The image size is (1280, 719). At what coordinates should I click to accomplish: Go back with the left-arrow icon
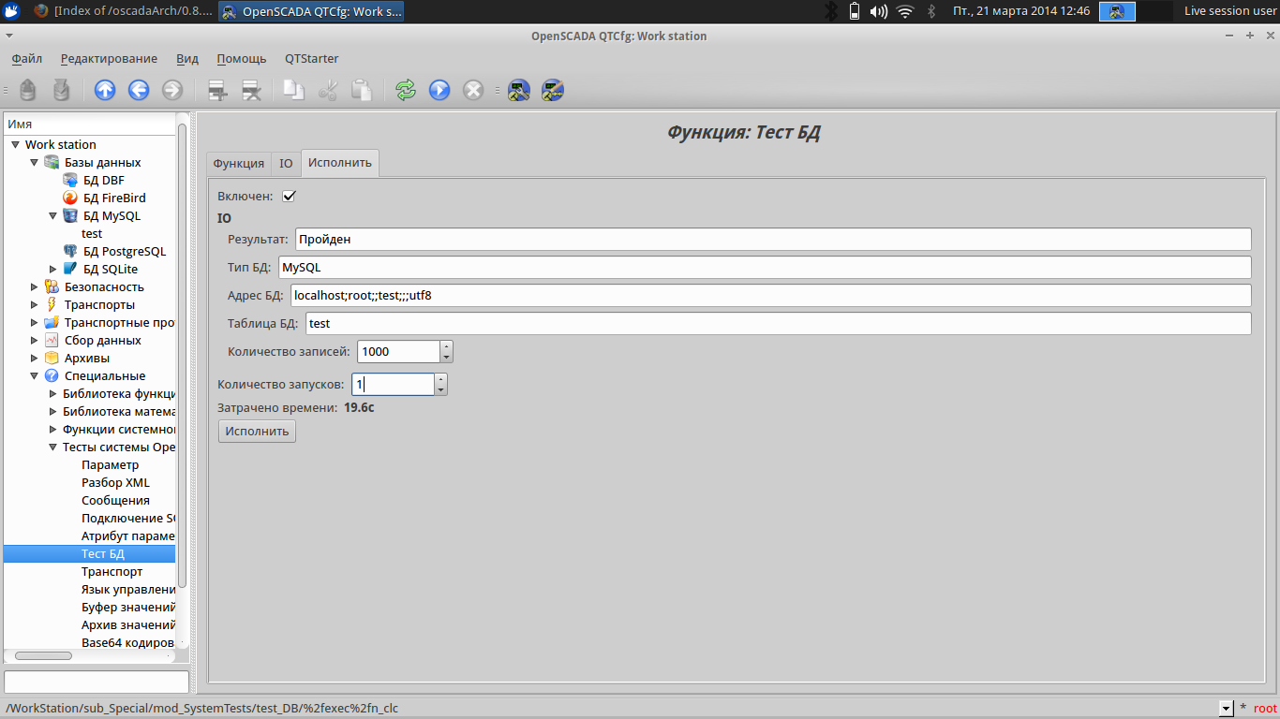coord(139,90)
